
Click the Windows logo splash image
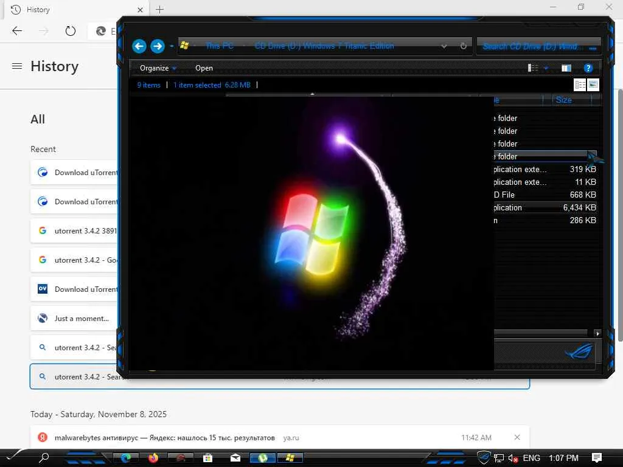point(311,234)
